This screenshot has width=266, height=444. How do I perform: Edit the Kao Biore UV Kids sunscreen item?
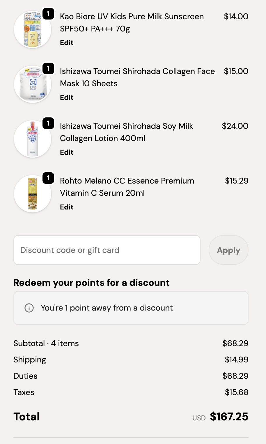pyautogui.click(x=67, y=43)
